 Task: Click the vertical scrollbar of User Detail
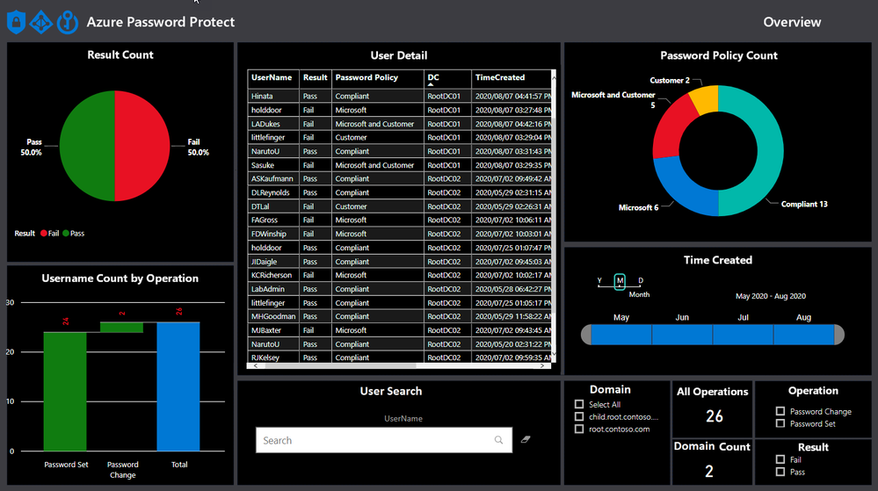553,215
